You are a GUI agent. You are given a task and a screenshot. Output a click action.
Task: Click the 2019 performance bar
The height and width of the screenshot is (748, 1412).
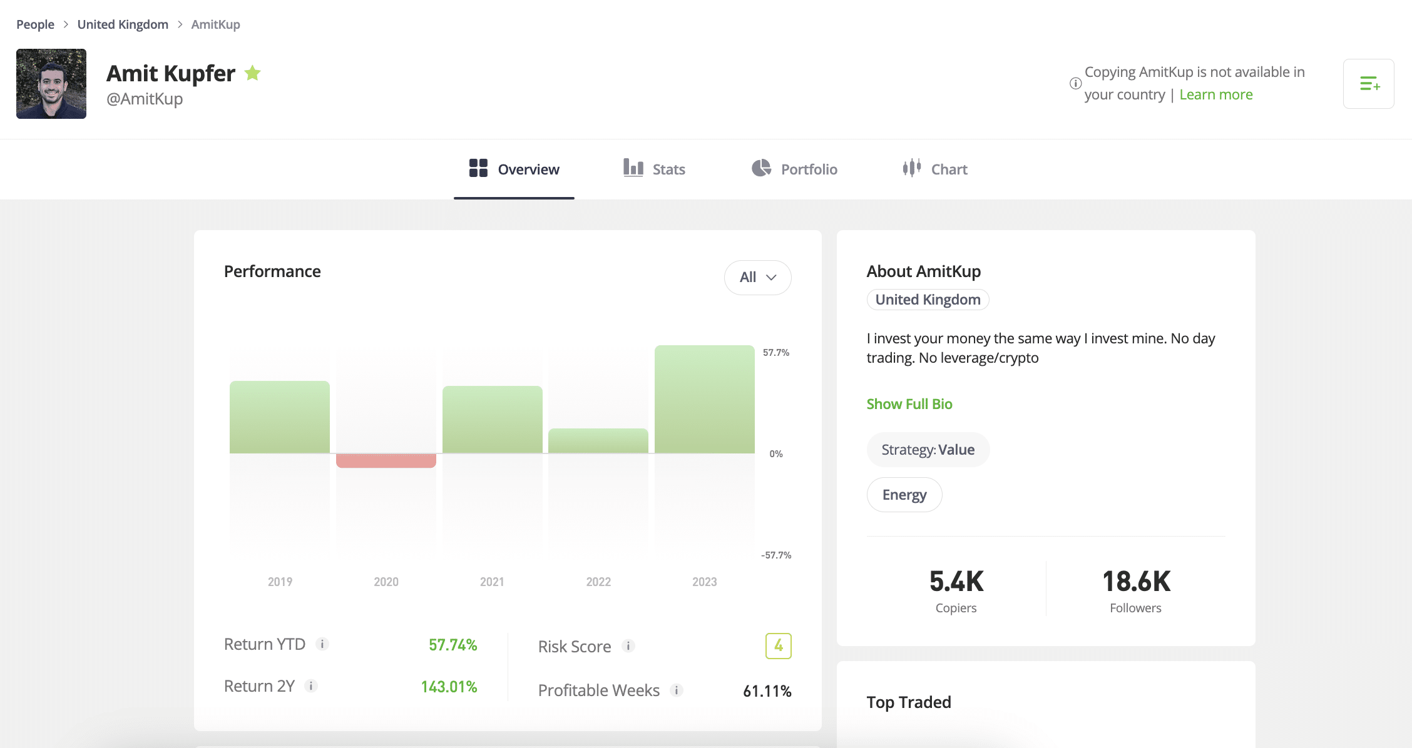[x=280, y=417]
